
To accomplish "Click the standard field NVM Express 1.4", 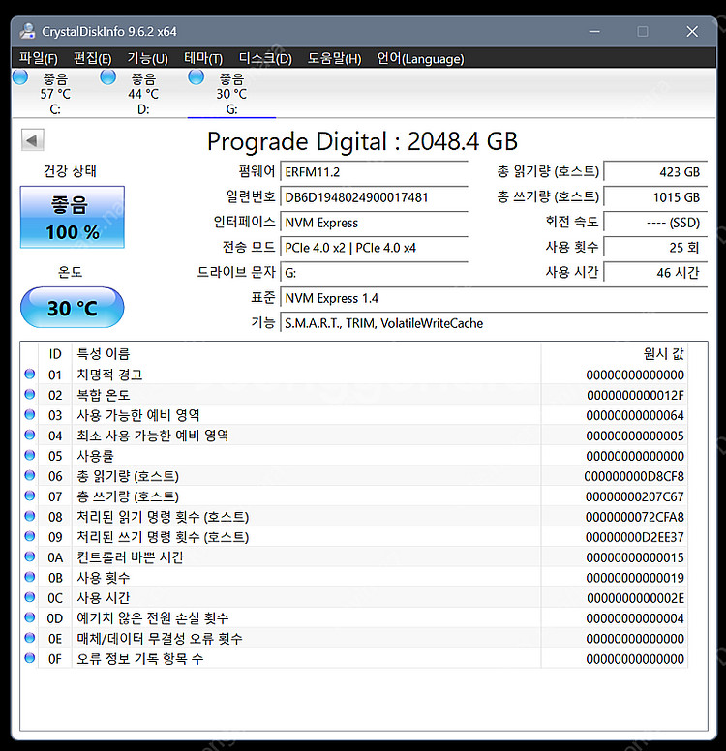I will click(494, 298).
